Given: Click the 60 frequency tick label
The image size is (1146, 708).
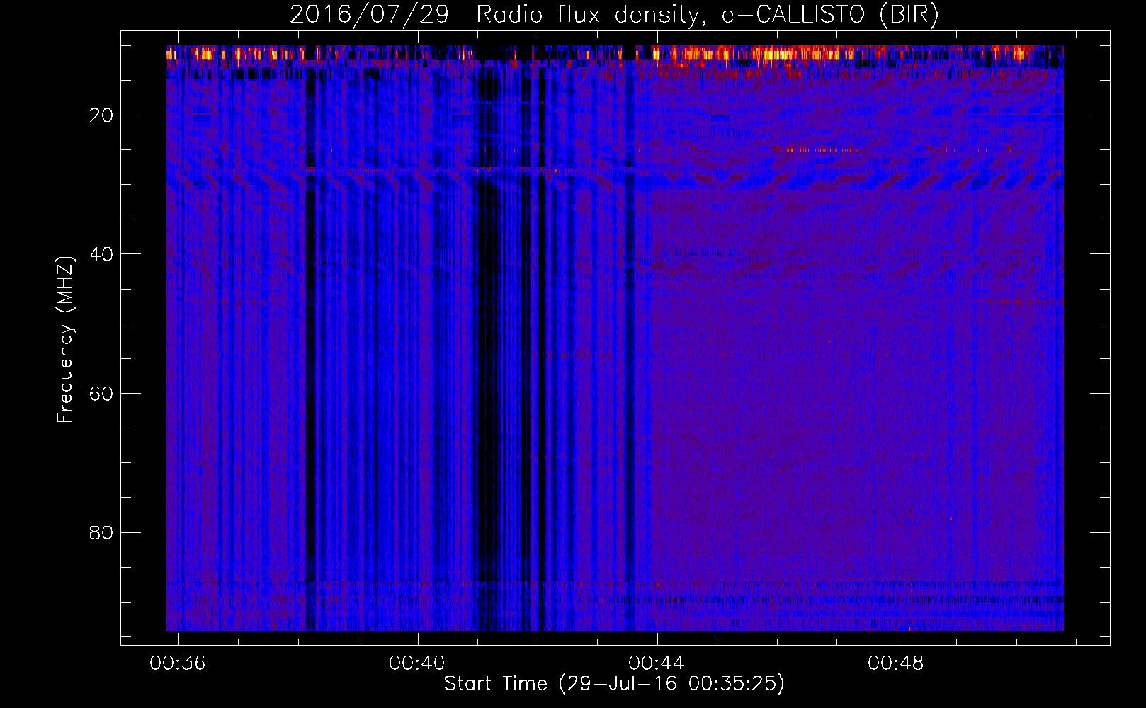Looking at the screenshot, I should coord(101,394).
